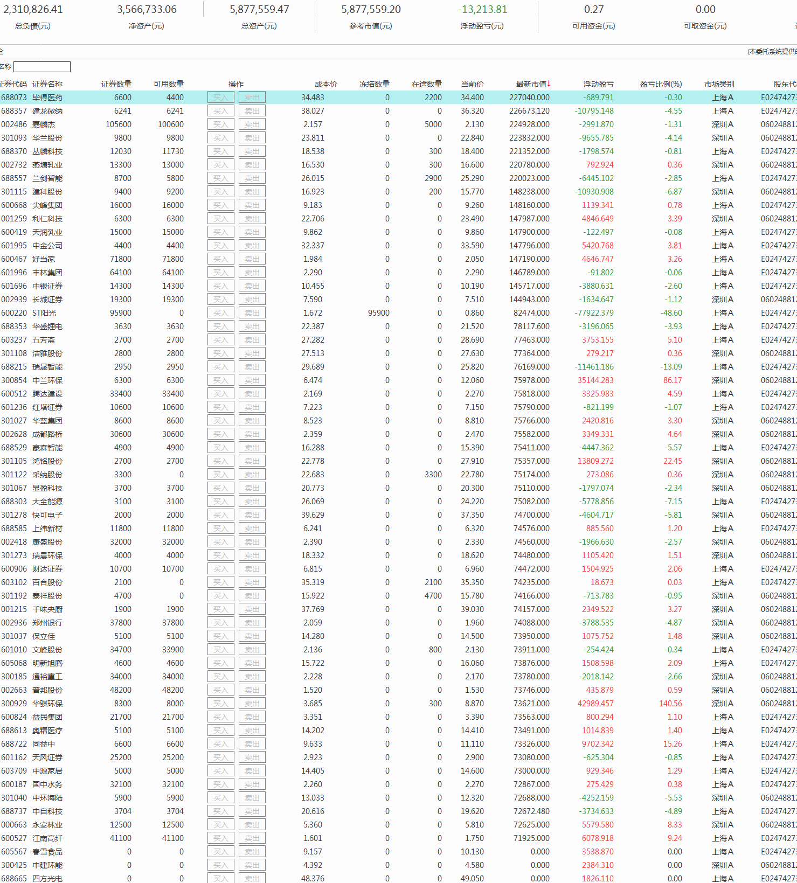Click 买入 button for 燕塘乳业
Viewport: 797px width, 883px height.
221,165
